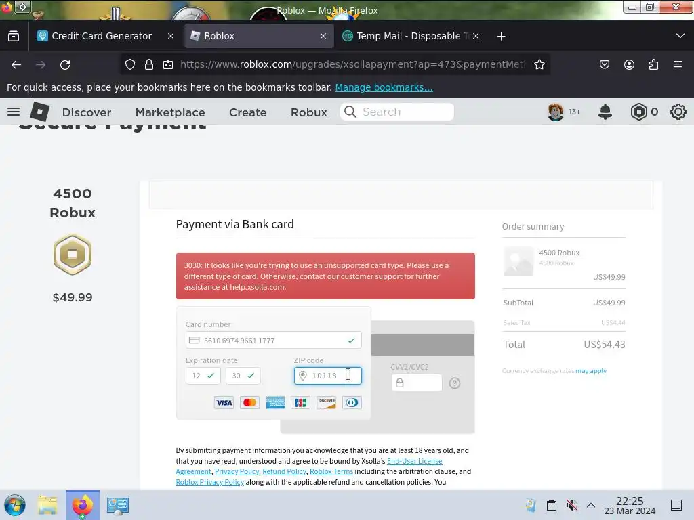Open clipboard tray icon
The height and width of the screenshot is (520, 694).
552,505
